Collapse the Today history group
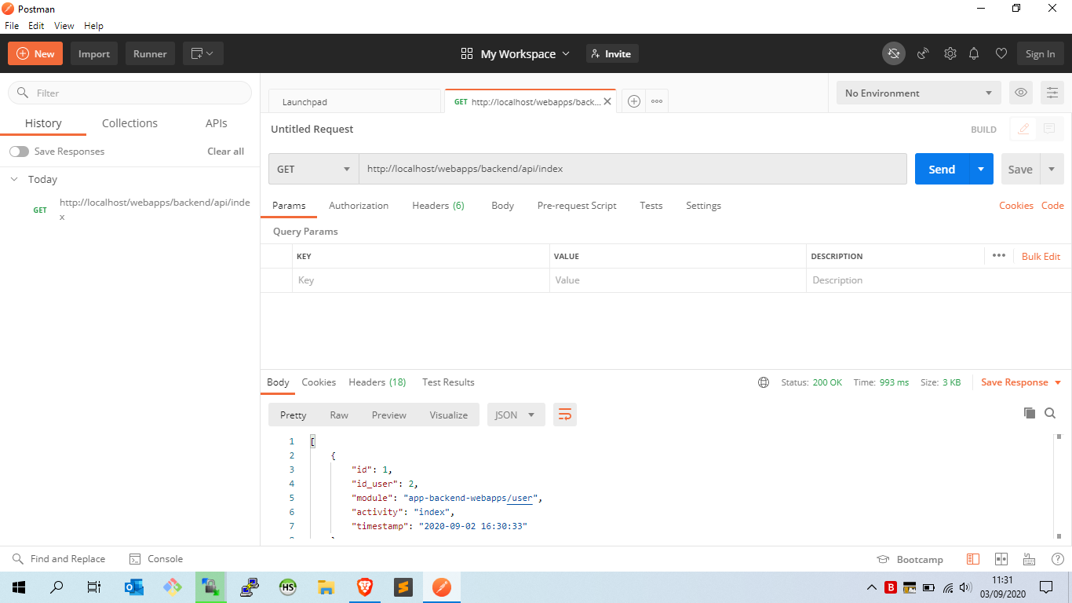The height and width of the screenshot is (603, 1072). pos(14,179)
